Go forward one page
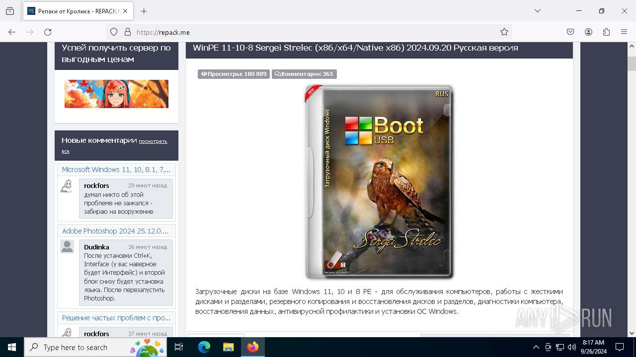The width and height of the screenshot is (636, 357). pyautogui.click(x=30, y=32)
